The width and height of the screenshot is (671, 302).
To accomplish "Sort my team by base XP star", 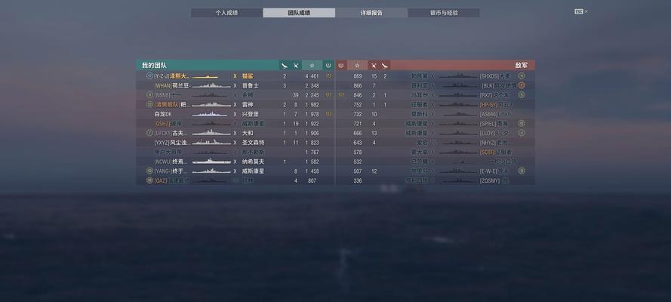I will [x=312, y=66].
